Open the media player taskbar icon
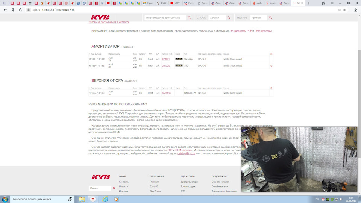The height and width of the screenshot is (203, 361). [x=116, y=199]
